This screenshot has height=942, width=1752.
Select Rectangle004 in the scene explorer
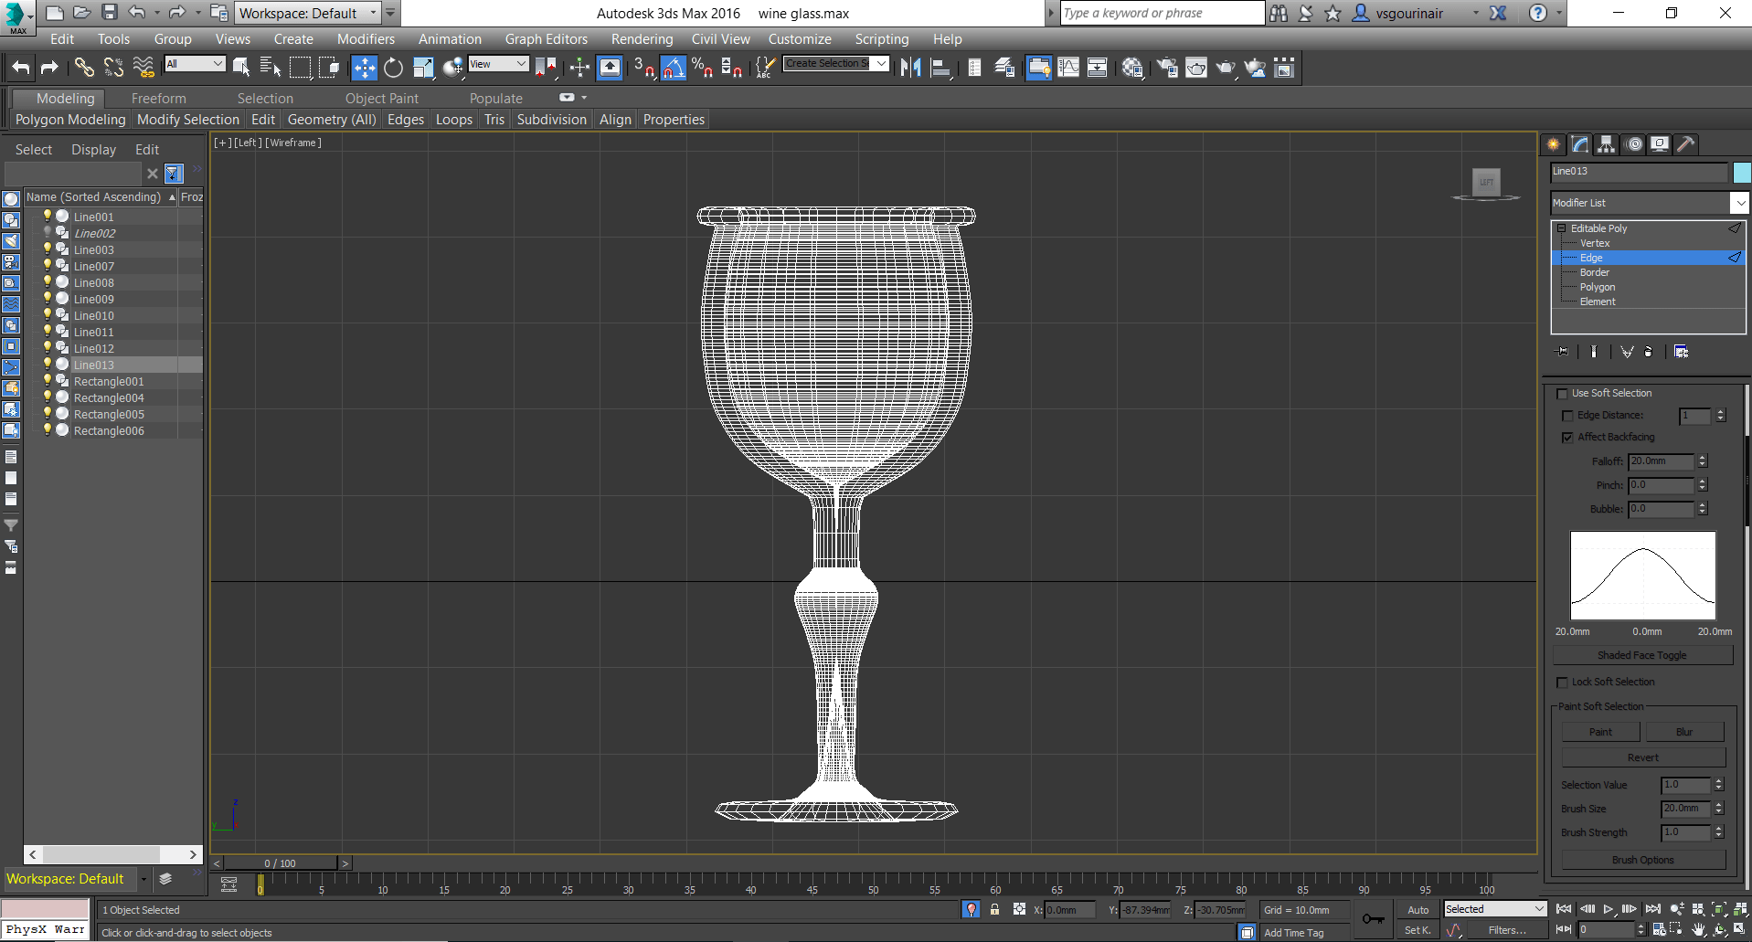pyautogui.click(x=109, y=398)
